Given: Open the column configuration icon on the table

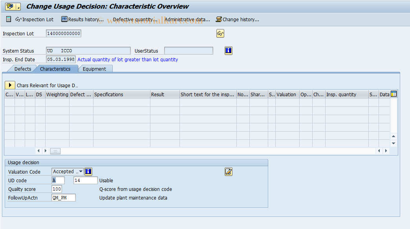Looking at the screenshot, I should coord(393,94).
